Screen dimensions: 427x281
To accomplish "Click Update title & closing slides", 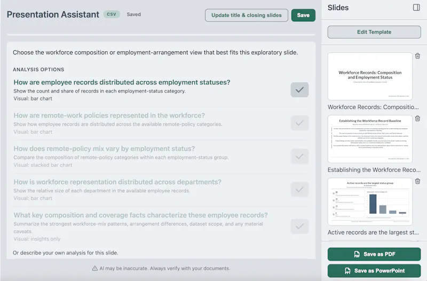I will click(247, 15).
